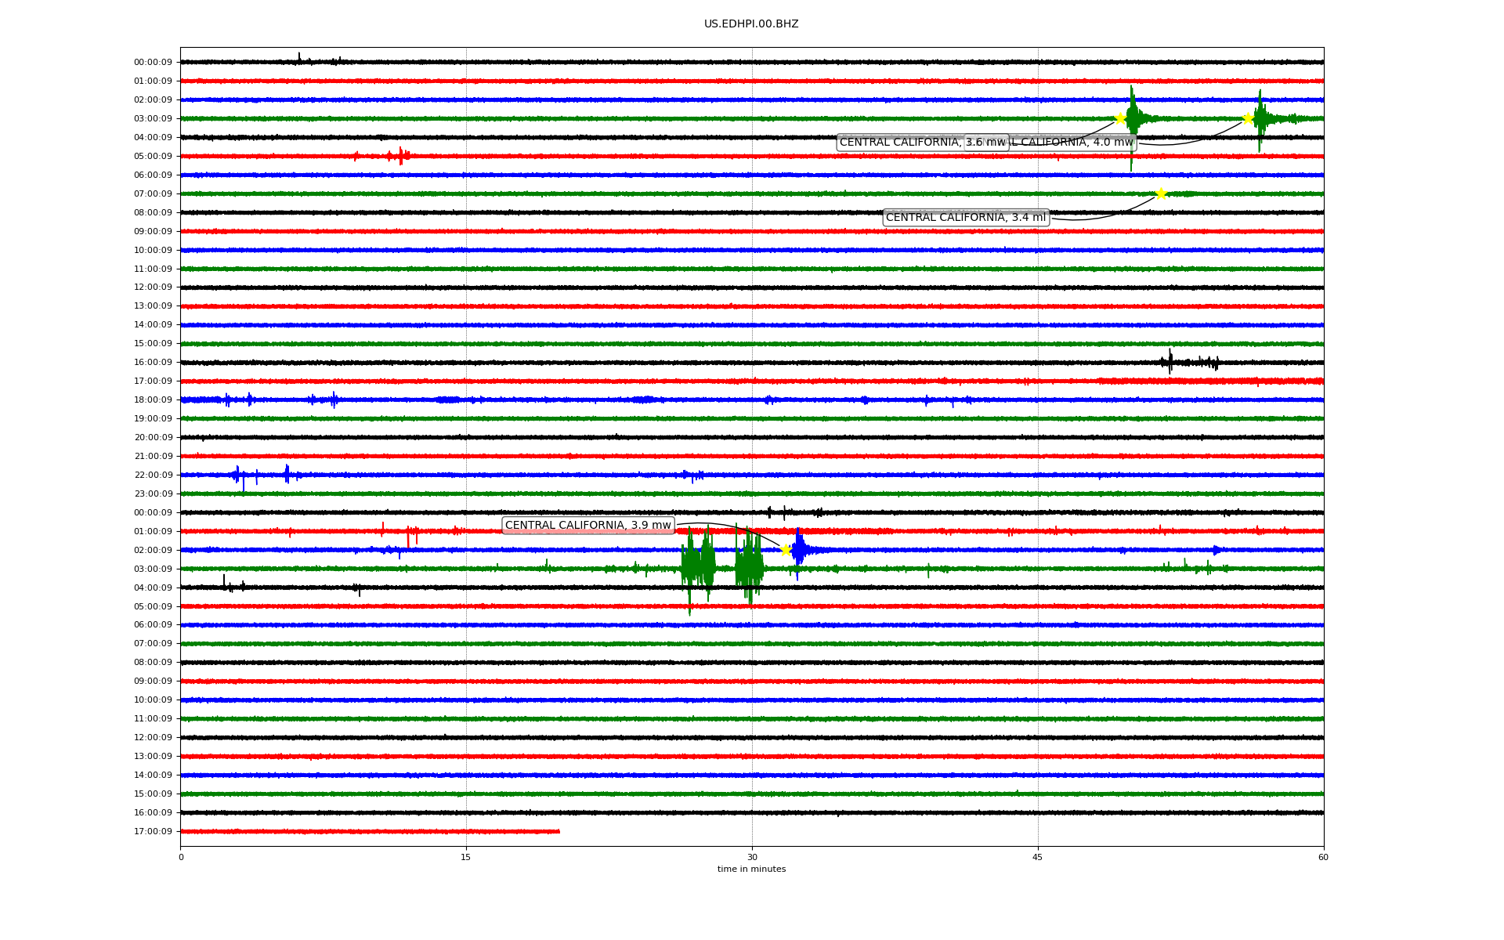Click the CENTRAL CALIFORNIA, 3.9 mw label
This screenshot has width=1504, height=940.
tap(587, 526)
